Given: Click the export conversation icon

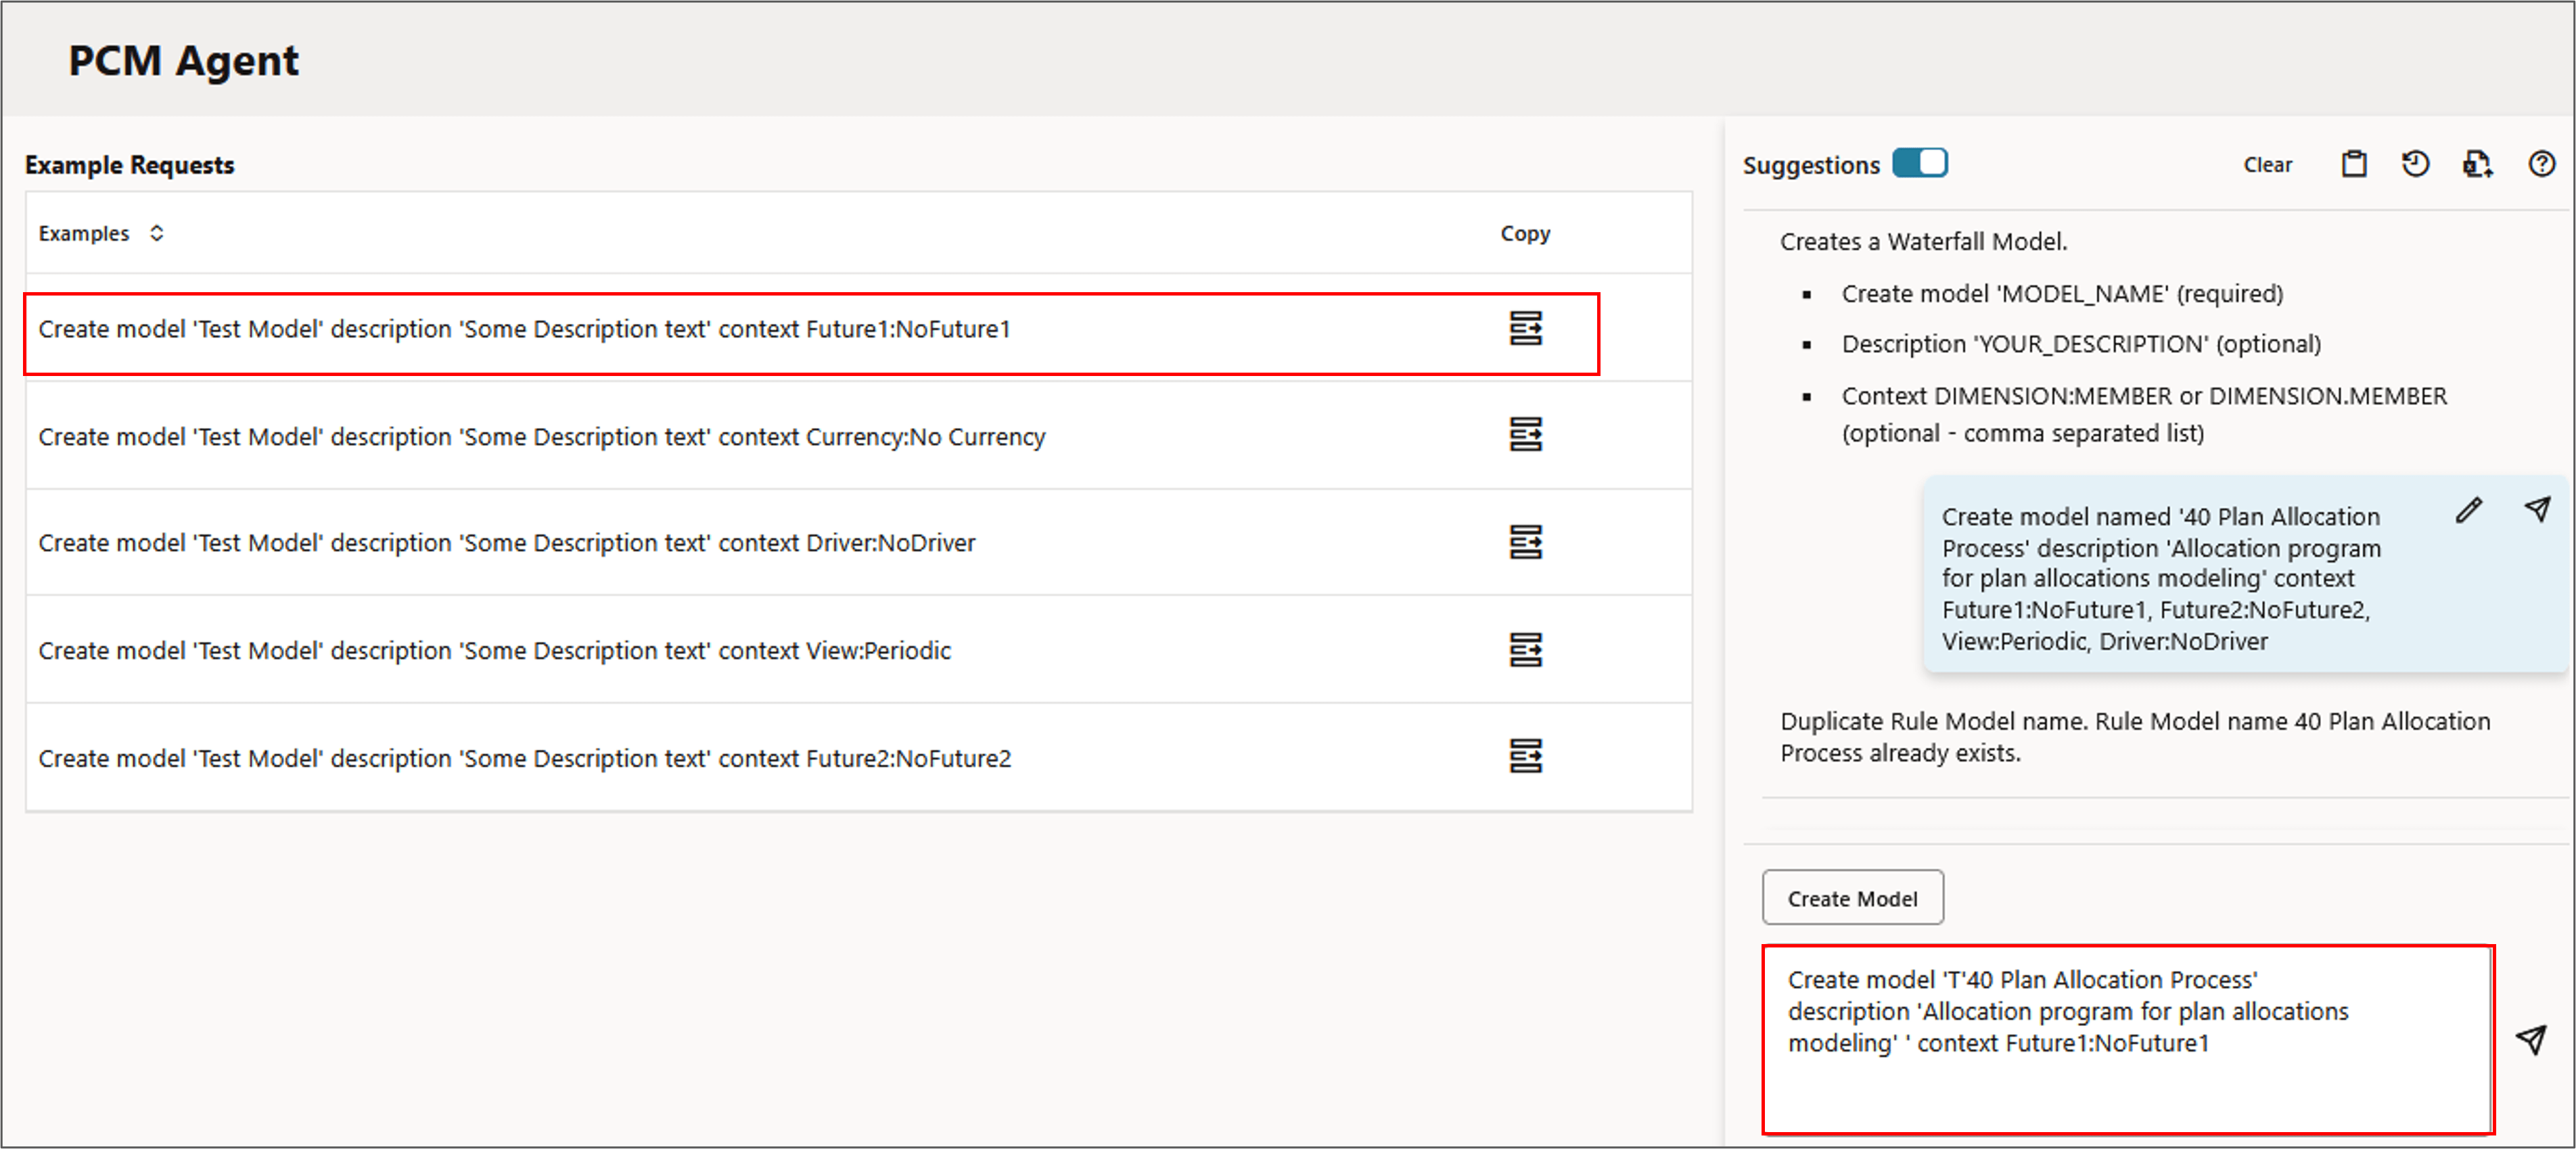Looking at the screenshot, I should pyautogui.click(x=2477, y=164).
